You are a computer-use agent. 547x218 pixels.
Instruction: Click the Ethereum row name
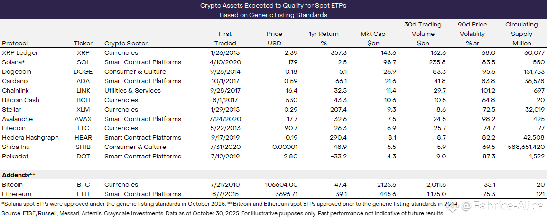click(x=17, y=194)
